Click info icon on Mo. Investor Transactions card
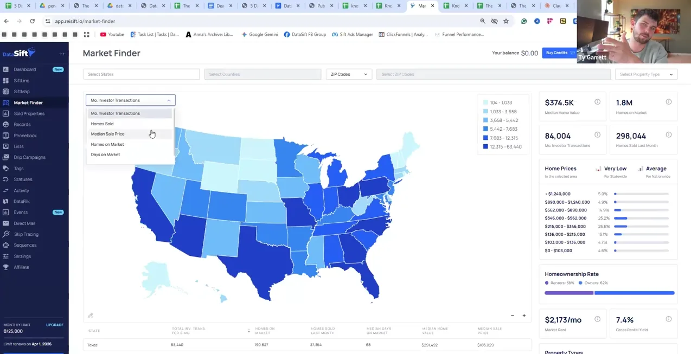The width and height of the screenshot is (691, 354). (597, 135)
